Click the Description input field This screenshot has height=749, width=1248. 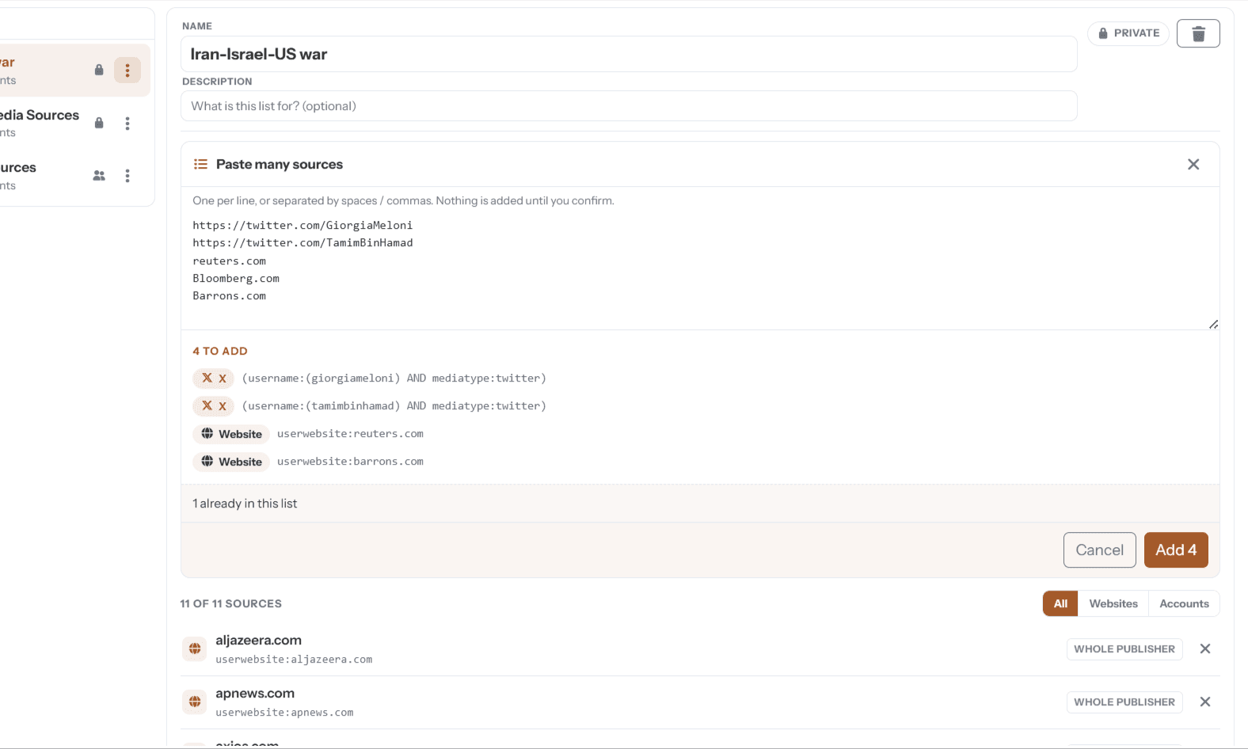[629, 106]
